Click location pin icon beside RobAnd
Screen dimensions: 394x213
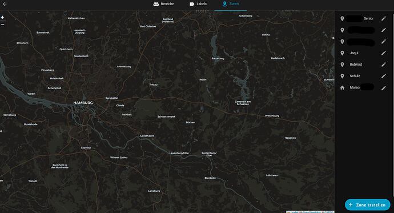pyautogui.click(x=342, y=65)
